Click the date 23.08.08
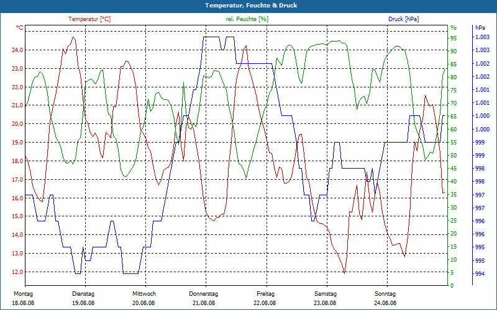 coord(325,303)
